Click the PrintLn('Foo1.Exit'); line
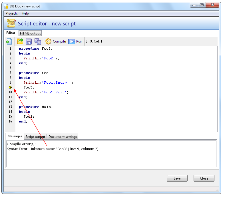This screenshot has height=197, width=225. 47,92
